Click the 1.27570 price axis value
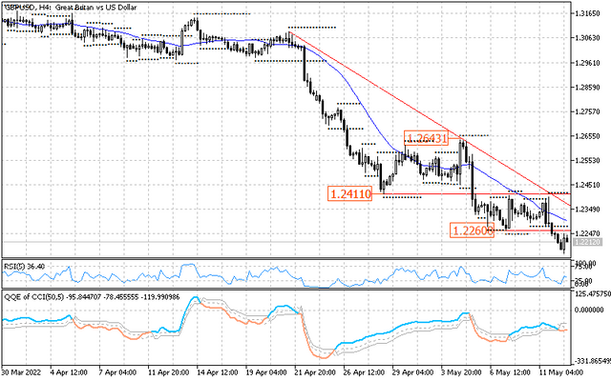This screenshot has height=381, width=611. click(x=588, y=111)
